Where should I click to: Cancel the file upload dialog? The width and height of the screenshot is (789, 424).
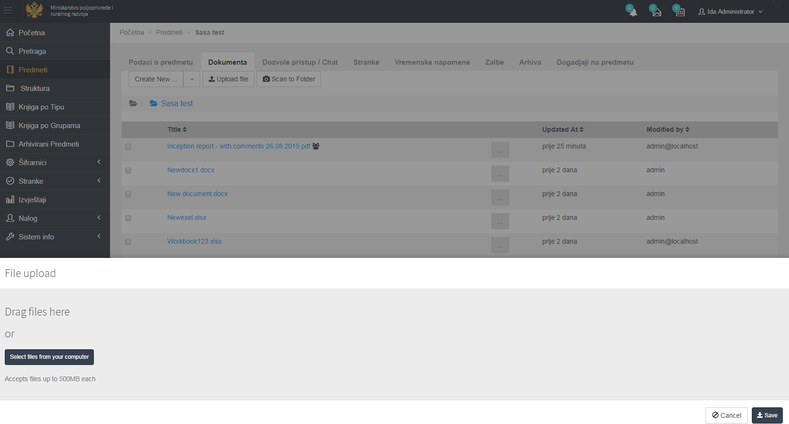point(726,415)
